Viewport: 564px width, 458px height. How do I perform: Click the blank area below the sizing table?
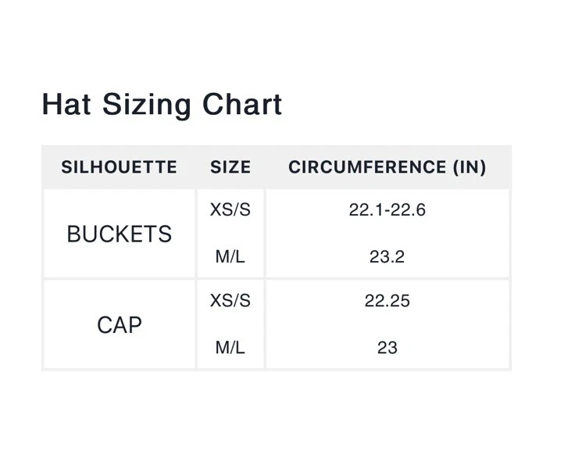coord(281,414)
